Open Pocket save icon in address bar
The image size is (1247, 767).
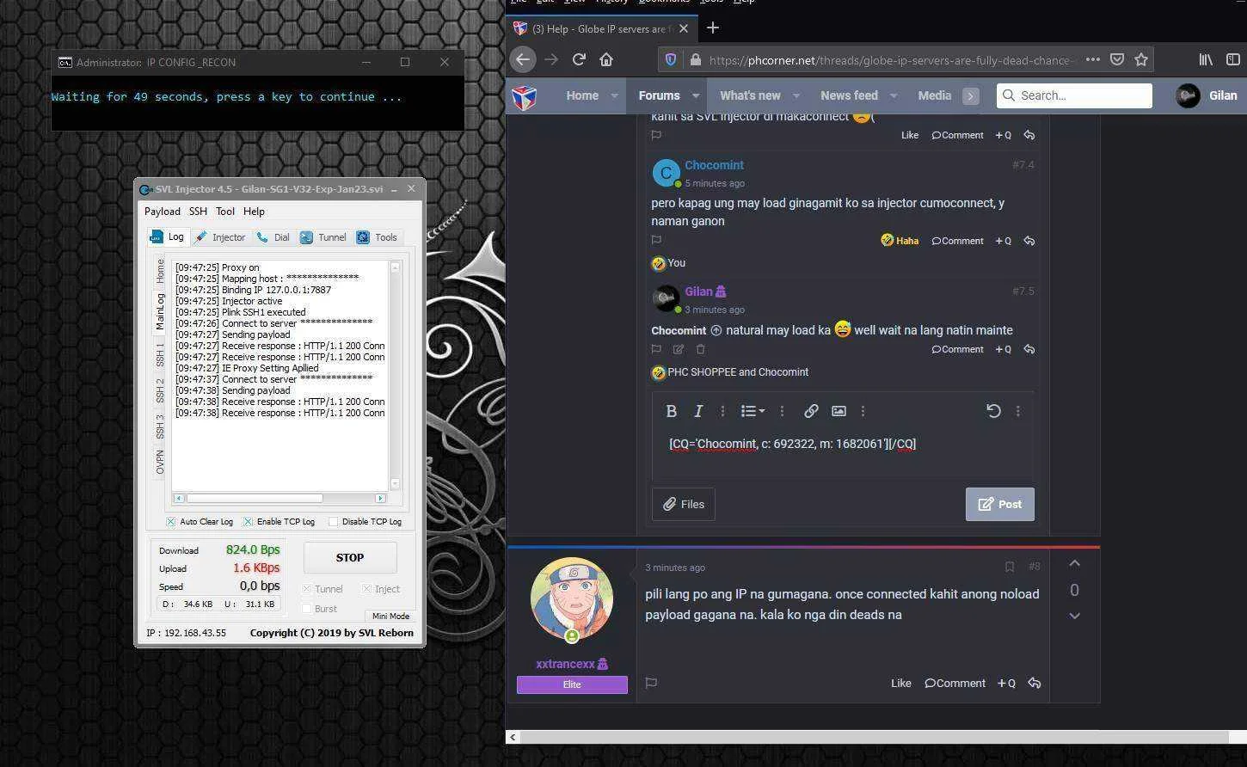pos(1116,59)
